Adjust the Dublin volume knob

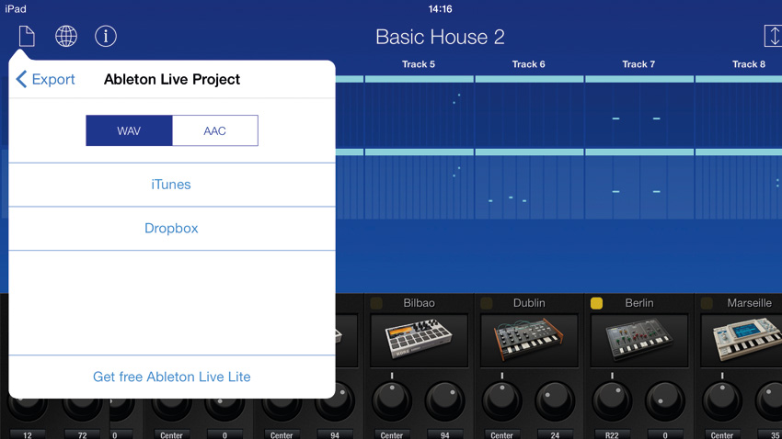coord(555,400)
